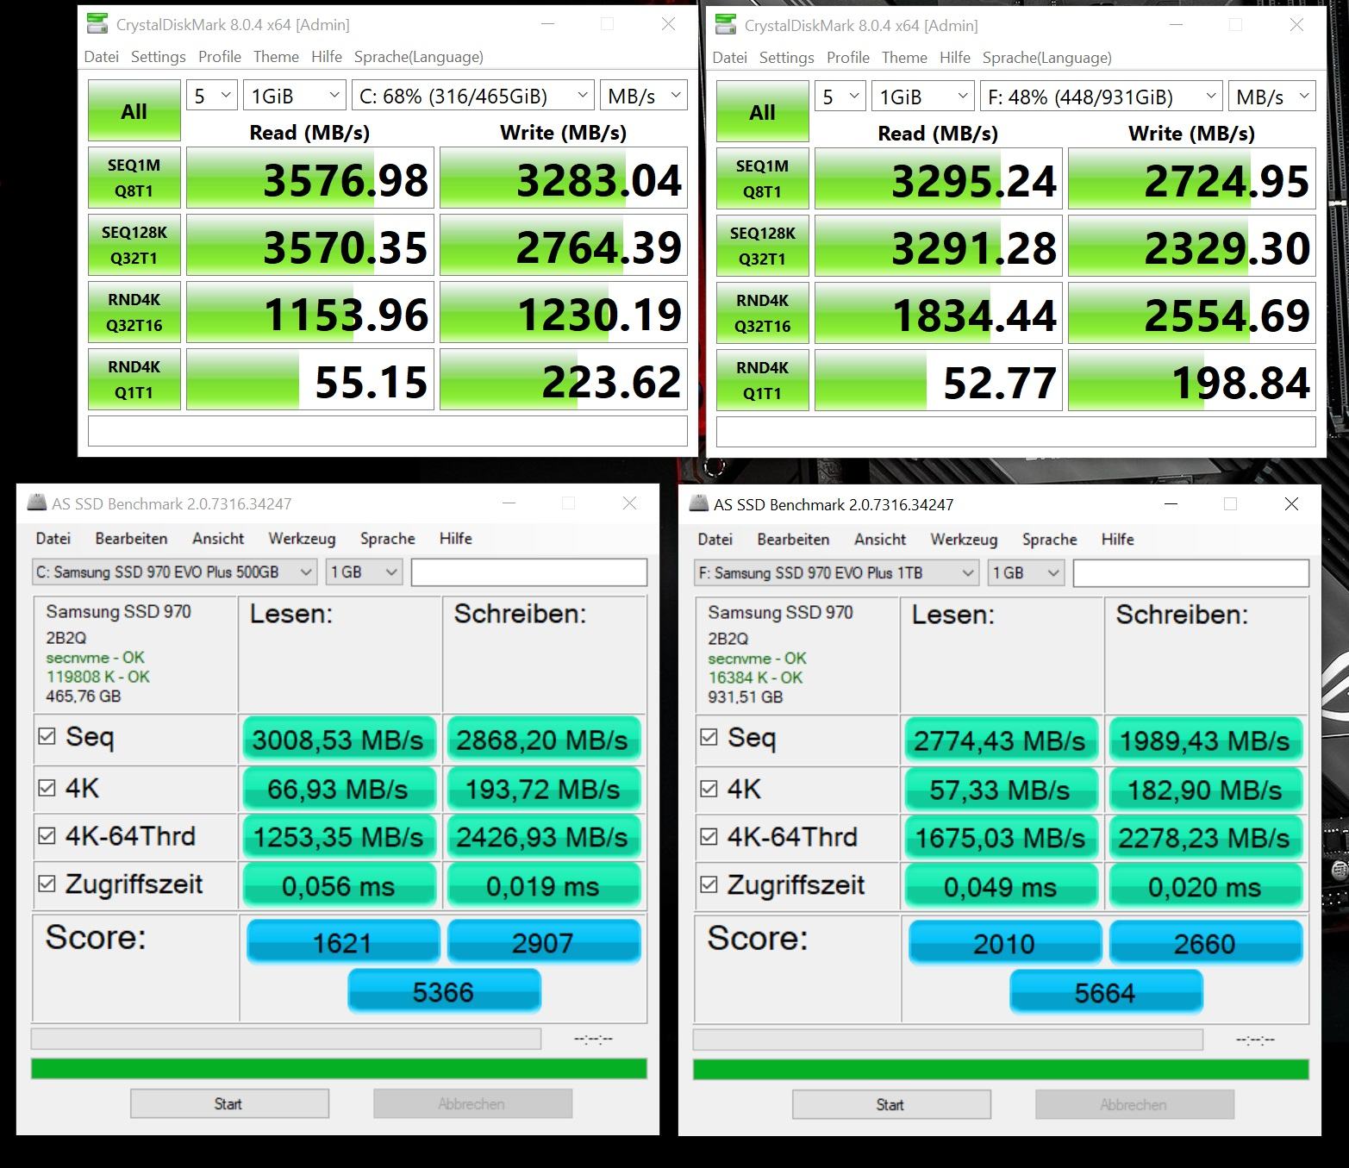Screen dimensions: 1349x1168
Task: Uncheck 4K-64Thrd test in right AS SSD
Action: [709, 836]
